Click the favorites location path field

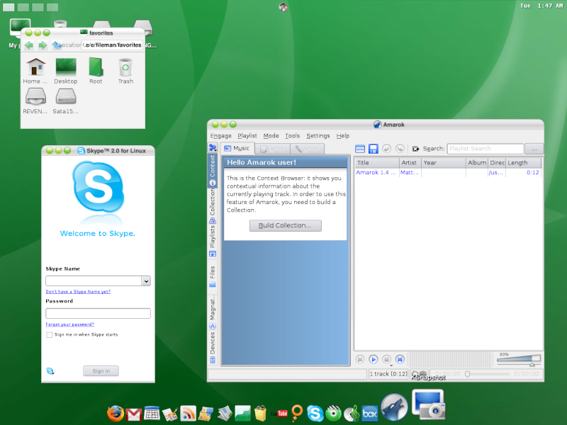coord(112,45)
